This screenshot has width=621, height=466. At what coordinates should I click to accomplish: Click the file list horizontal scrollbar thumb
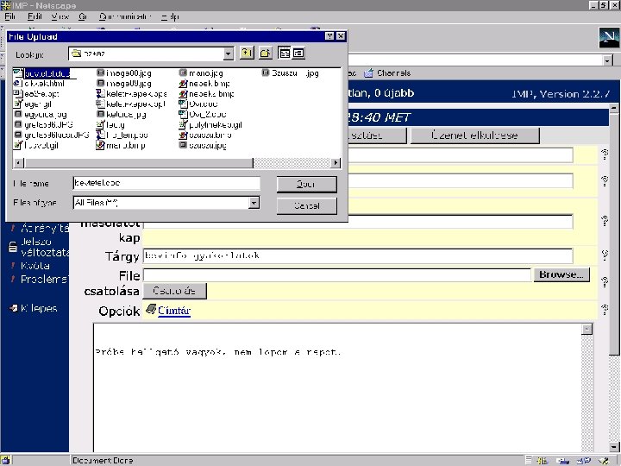[139, 163]
